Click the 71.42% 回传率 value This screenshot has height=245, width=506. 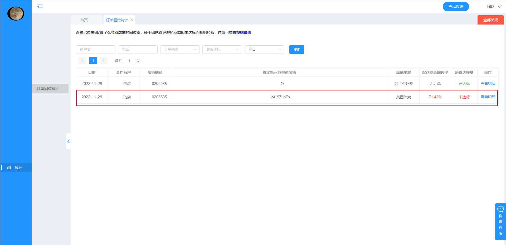pos(435,97)
